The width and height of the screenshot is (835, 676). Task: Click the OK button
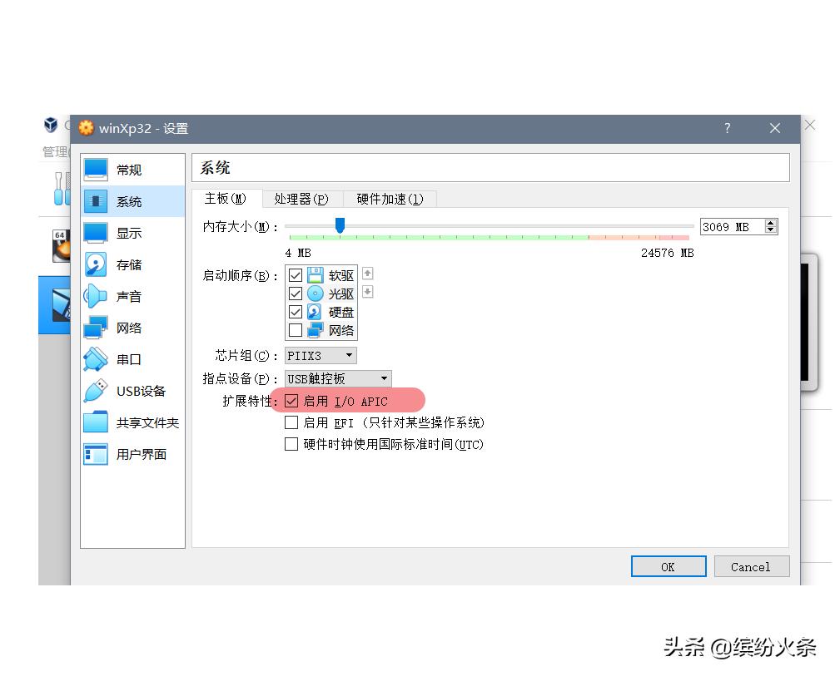(668, 566)
